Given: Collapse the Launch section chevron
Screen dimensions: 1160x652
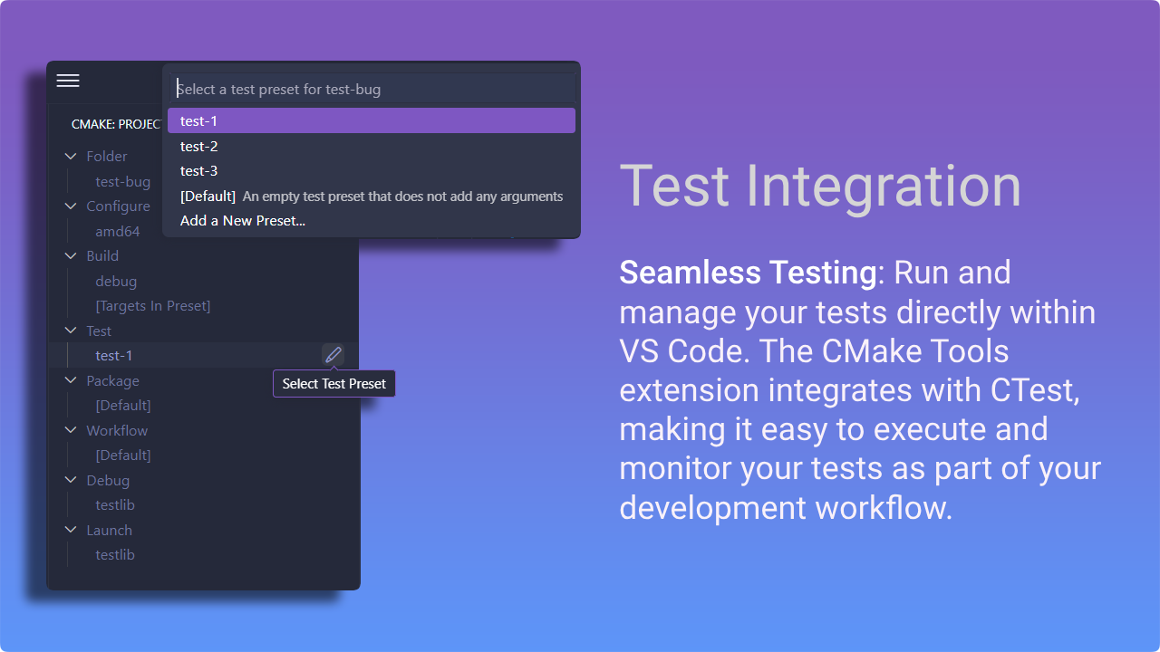Looking at the screenshot, I should pyautogui.click(x=72, y=531).
